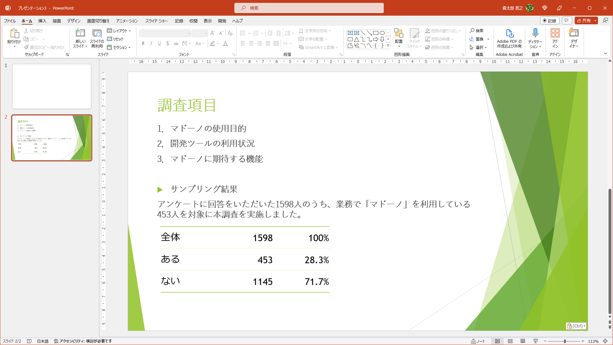Start slideshow from the status bar icon
The width and height of the screenshot is (613, 345).
click(536, 341)
